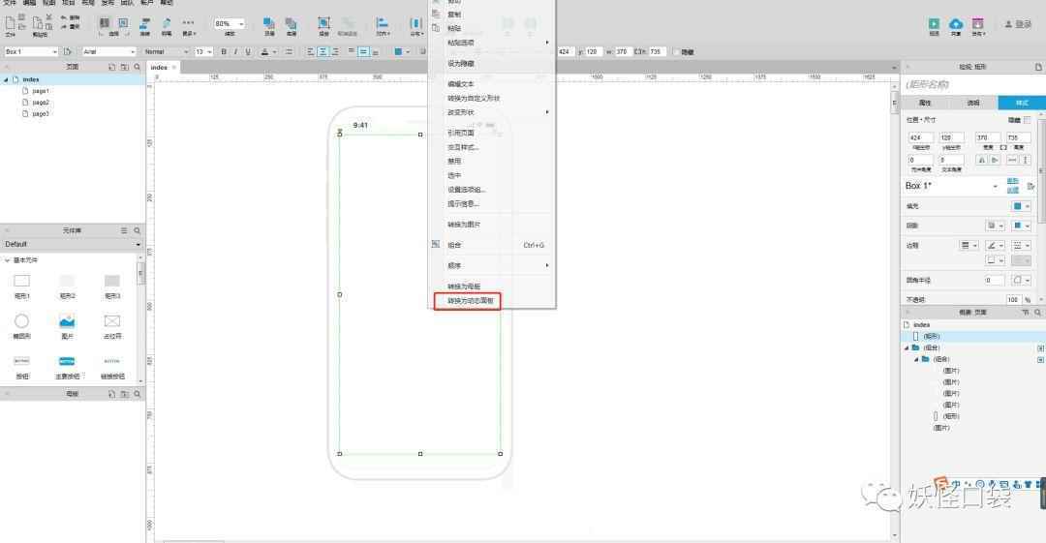1046x543 pixels.
Task: Select the Primary Button widget in library
Action: tap(68, 367)
